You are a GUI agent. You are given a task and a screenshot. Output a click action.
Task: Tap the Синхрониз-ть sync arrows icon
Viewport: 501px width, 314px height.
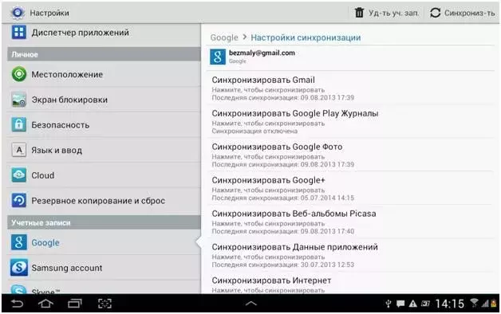pos(435,13)
